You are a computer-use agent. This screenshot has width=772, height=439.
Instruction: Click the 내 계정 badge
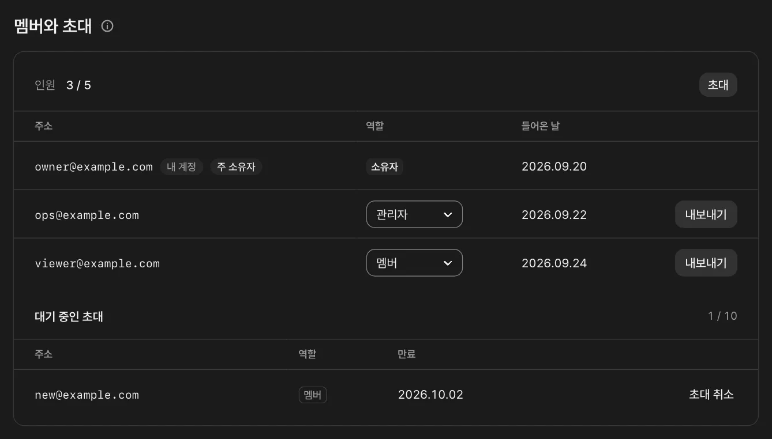pyautogui.click(x=182, y=167)
